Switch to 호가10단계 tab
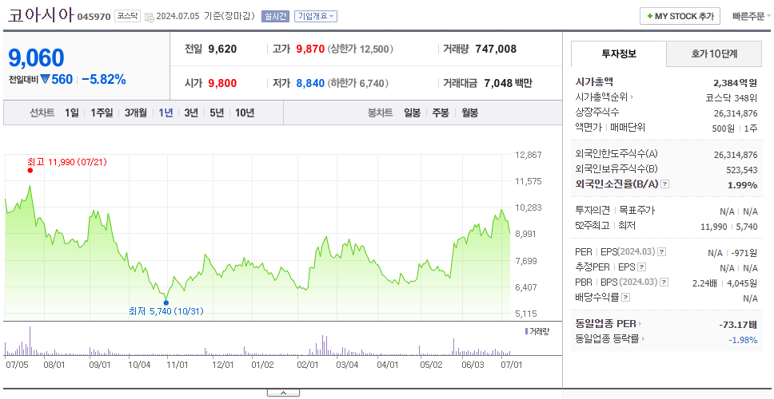 coord(714,54)
